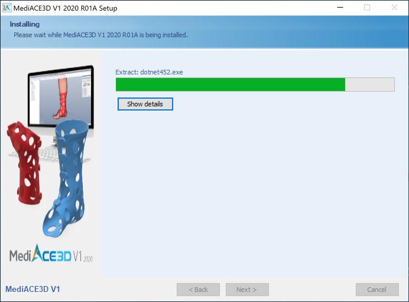Click the orthosis product image on the left panel

coord(50,151)
